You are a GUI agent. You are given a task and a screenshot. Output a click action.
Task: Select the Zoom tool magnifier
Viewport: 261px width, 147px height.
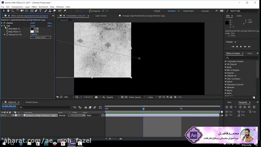click(12, 11)
